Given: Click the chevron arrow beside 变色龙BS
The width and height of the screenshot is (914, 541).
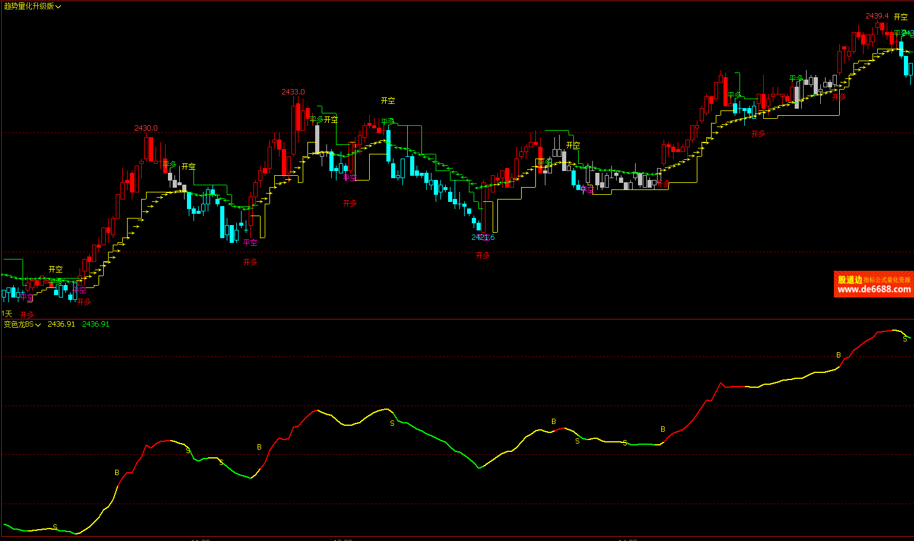Looking at the screenshot, I should coord(38,325).
